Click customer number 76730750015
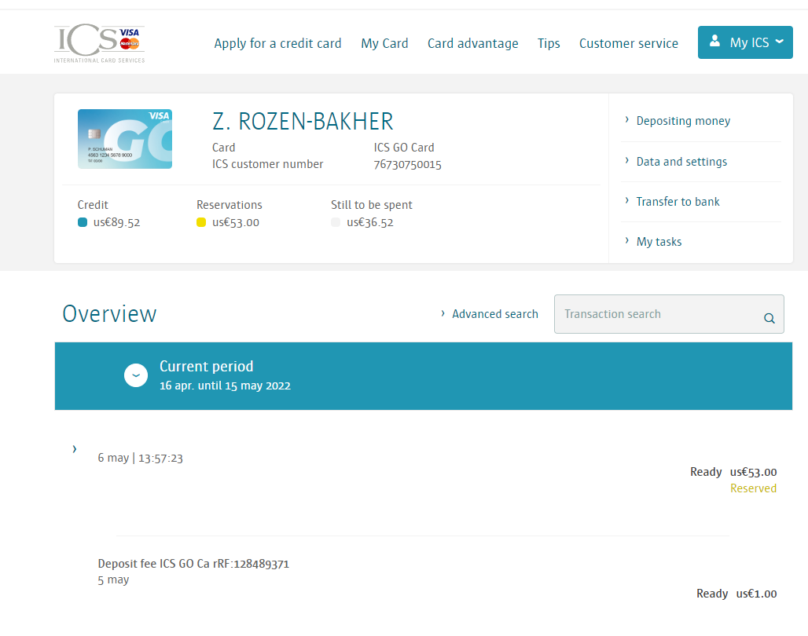Screen dimensions: 808x636 tap(408, 165)
